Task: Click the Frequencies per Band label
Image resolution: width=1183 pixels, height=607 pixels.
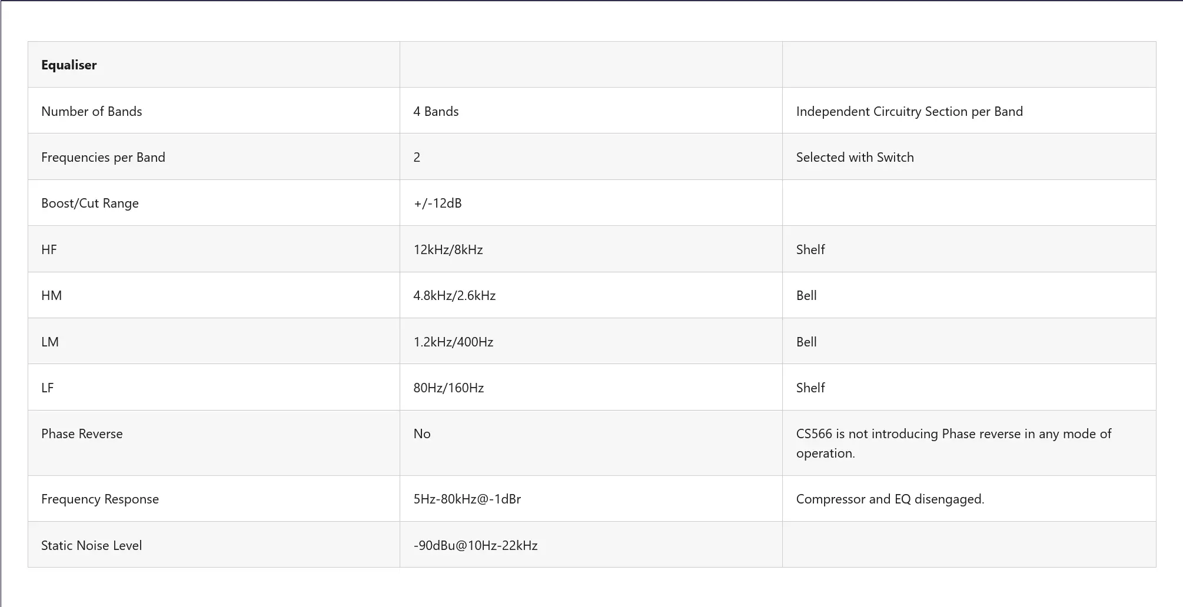Action: pos(103,158)
